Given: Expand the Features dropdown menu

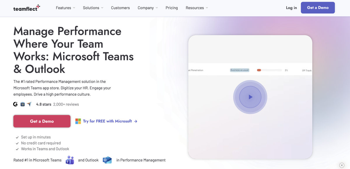Looking at the screenshot, I should pyautogui.click(x=65, y=8).
